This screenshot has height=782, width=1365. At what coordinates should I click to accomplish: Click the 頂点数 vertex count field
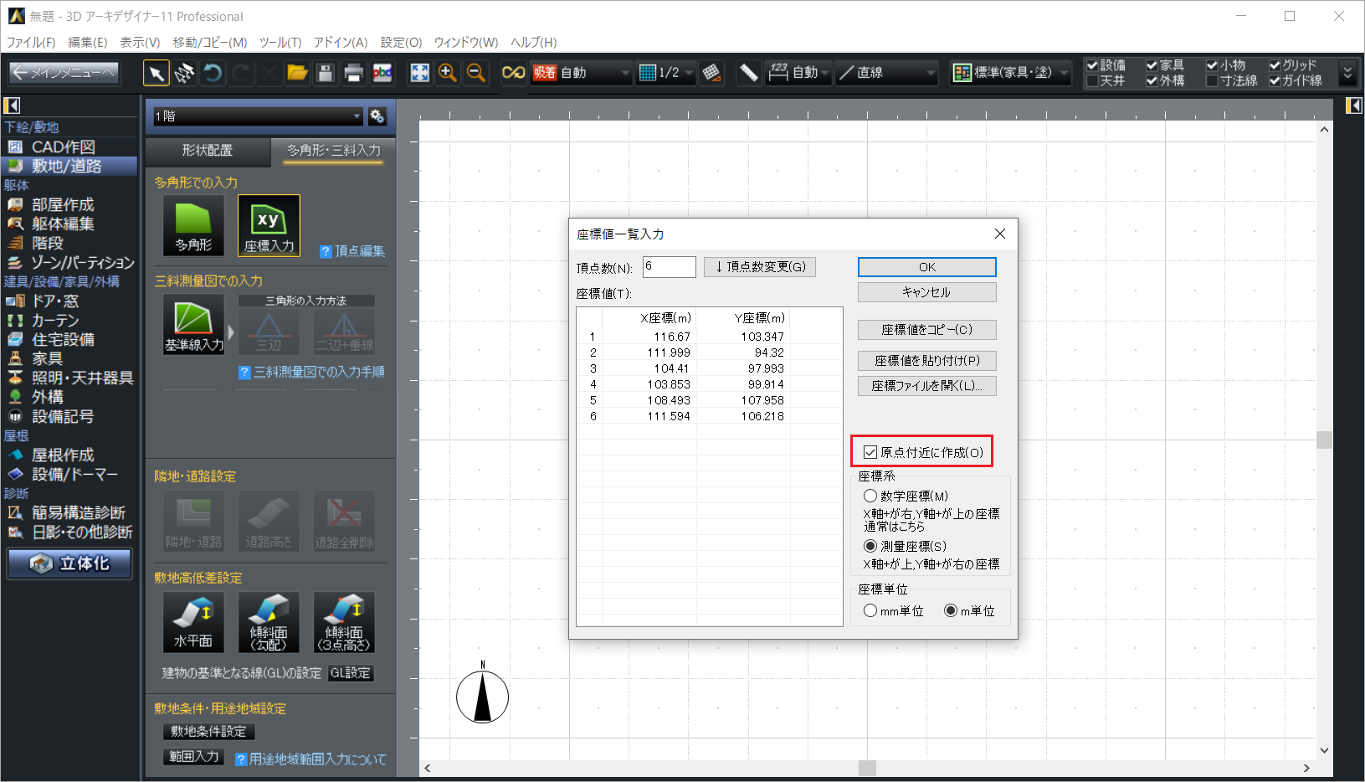[669, 267]
